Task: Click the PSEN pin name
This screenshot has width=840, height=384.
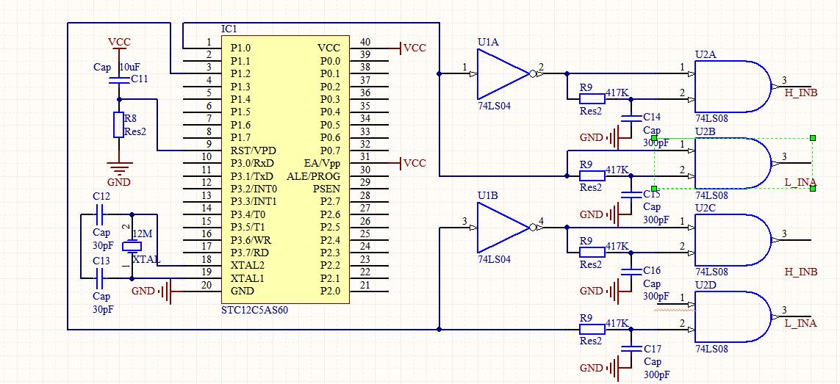Action: click(327, 189)
